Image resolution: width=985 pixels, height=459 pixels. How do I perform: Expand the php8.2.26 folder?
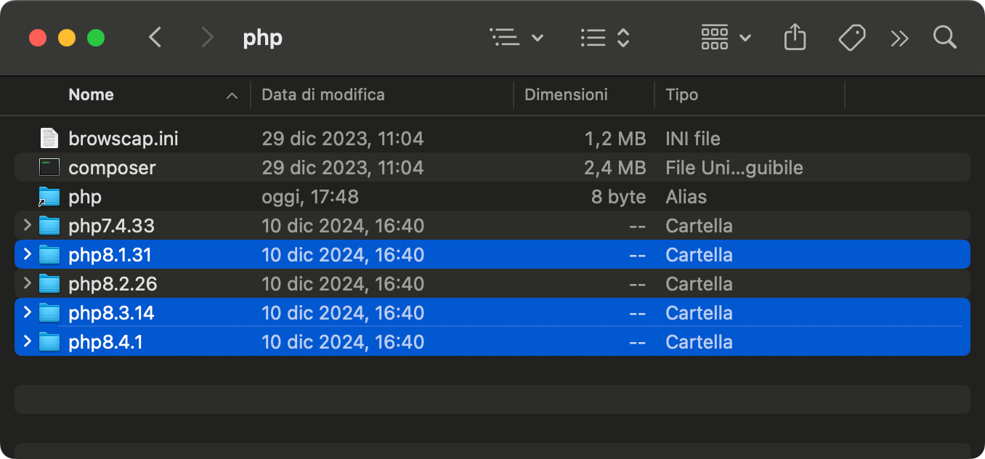(x=28, y=283)
